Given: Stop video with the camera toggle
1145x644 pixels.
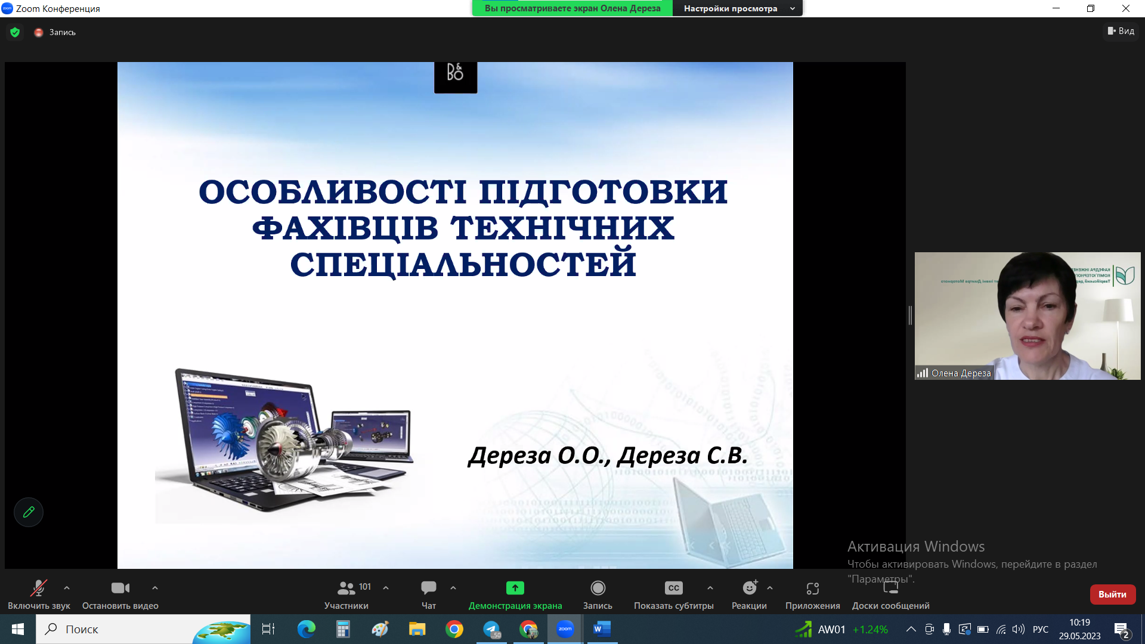Looking at the screenshot, I should click(x=120, y=588).
